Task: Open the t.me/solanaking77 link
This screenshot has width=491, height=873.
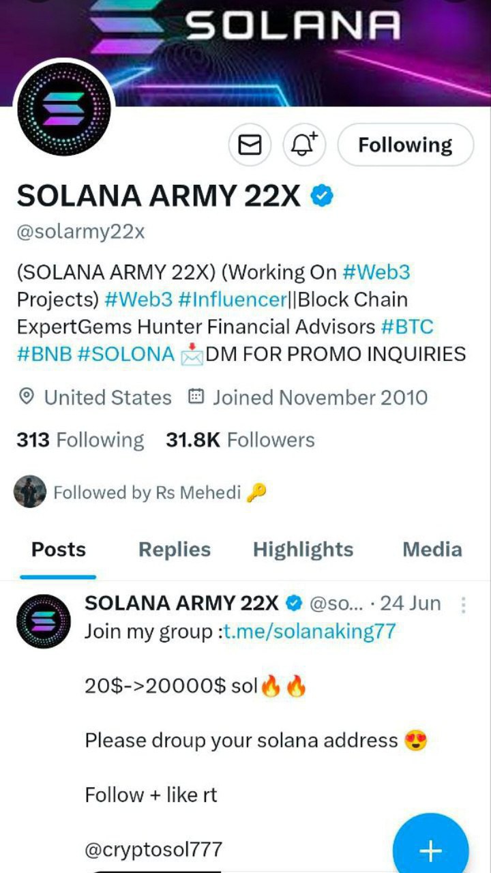Action: 310,631
